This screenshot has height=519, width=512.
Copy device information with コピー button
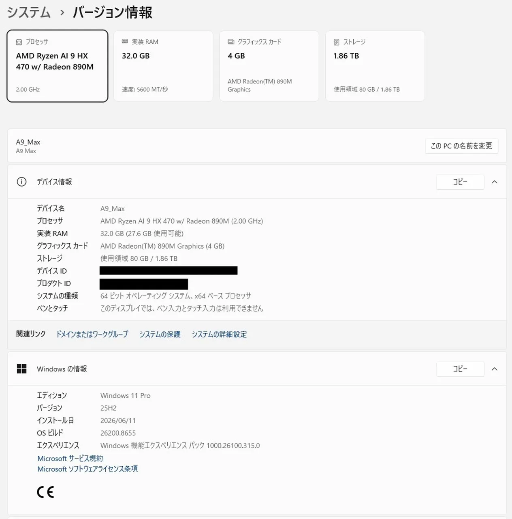tap(460, 182)
